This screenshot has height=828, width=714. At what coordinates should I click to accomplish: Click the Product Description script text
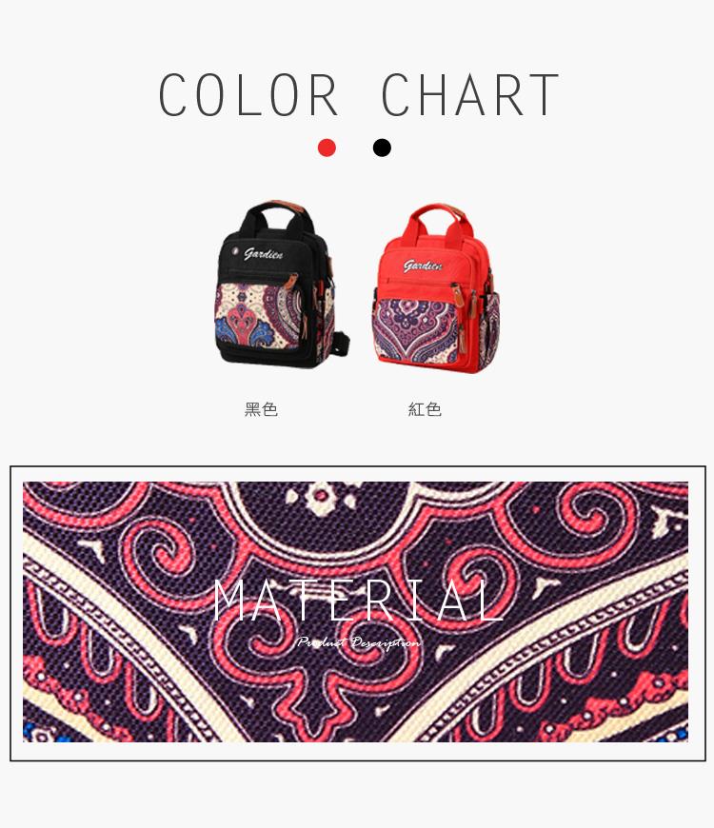pyautogui.click(x=358, y=642)
